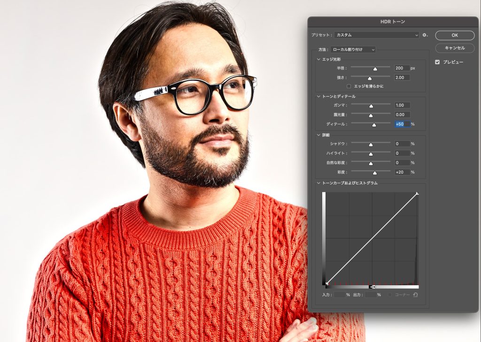Screen dimensions: 481x342
Task: Enable the エッジを滑らかに checkbox
Action: (349, 86)
